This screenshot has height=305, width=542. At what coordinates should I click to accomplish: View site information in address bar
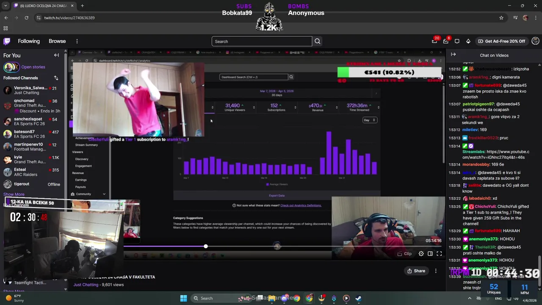(39, 18)
